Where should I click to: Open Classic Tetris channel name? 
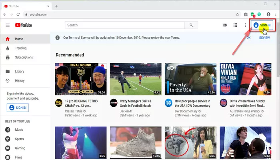[x=74, y=111]
